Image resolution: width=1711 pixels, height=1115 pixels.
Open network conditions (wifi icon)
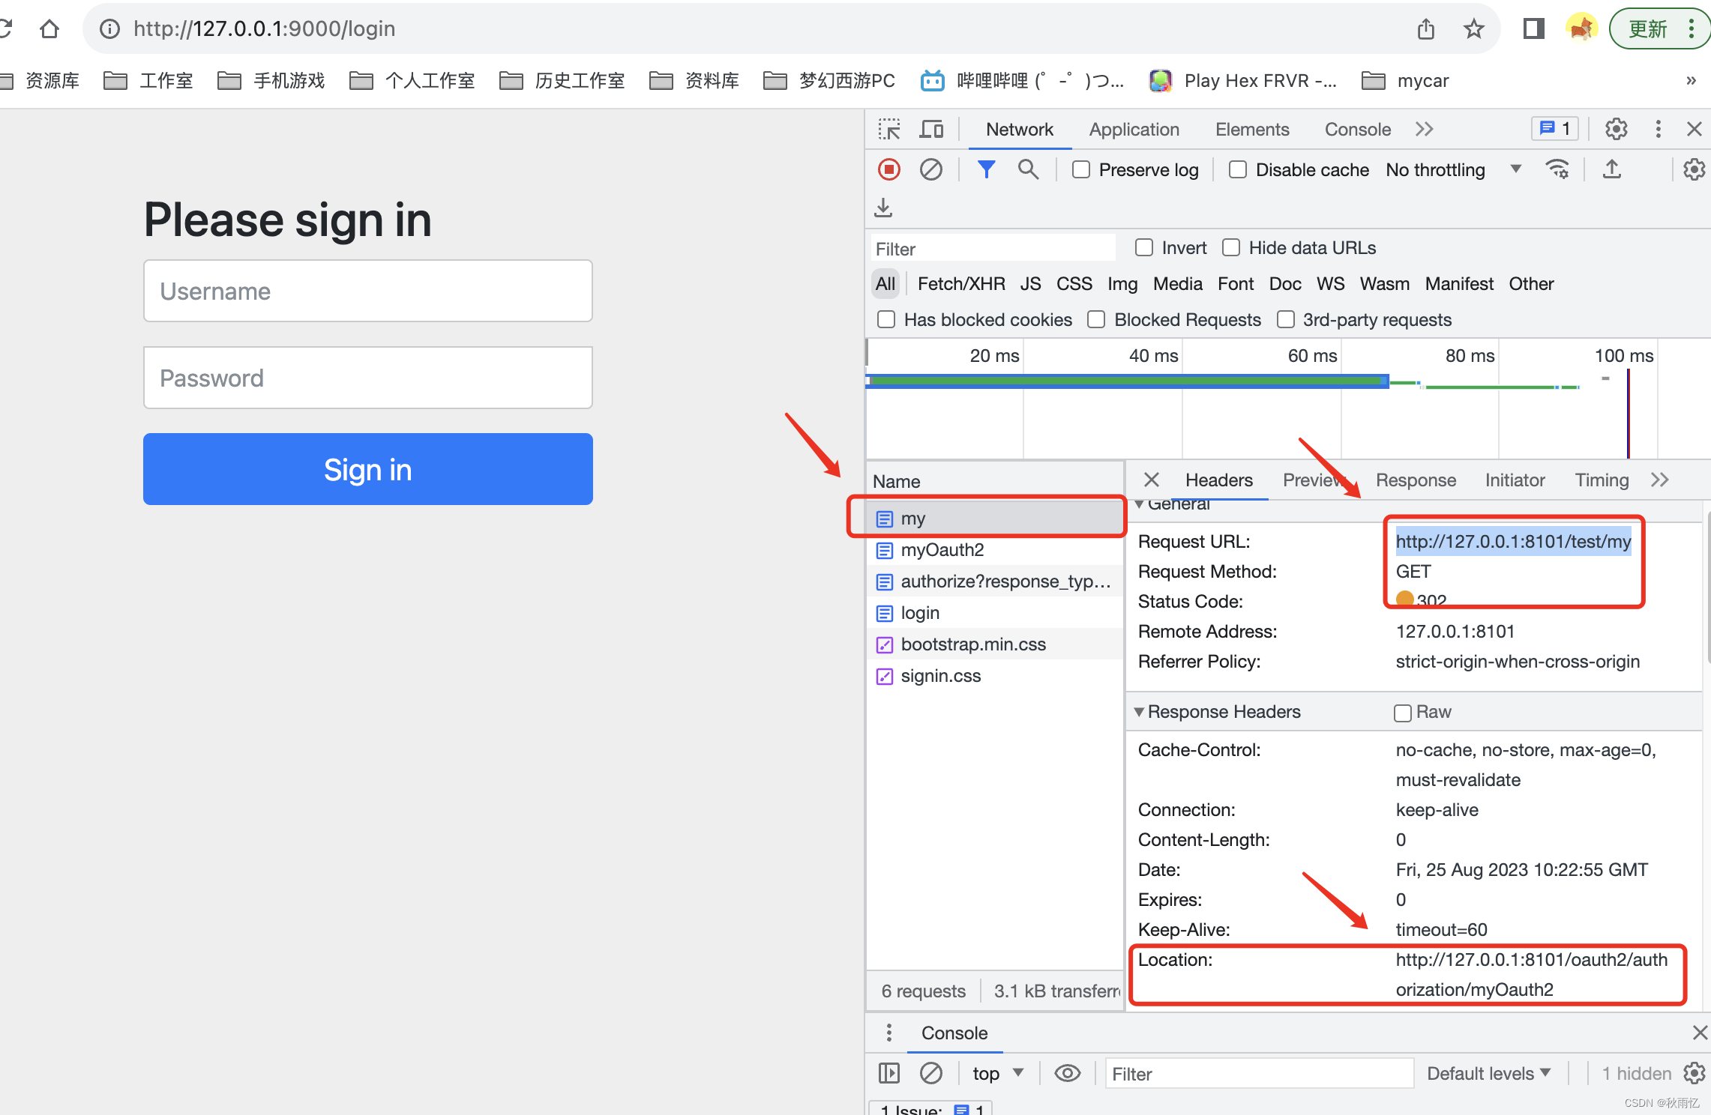coord(1559,169)
